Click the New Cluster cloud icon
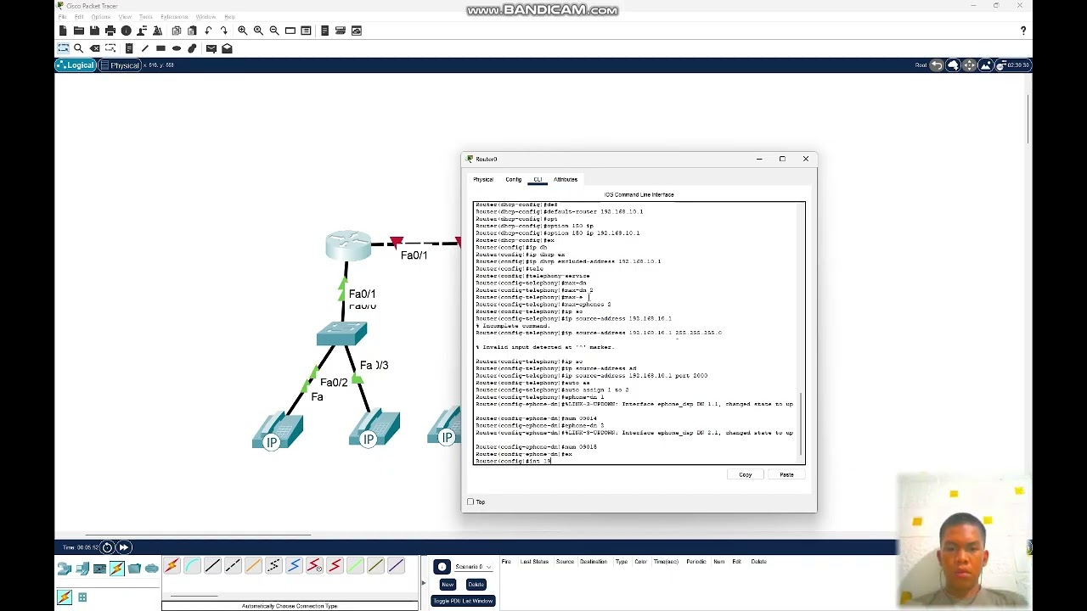 coord(953,65)
